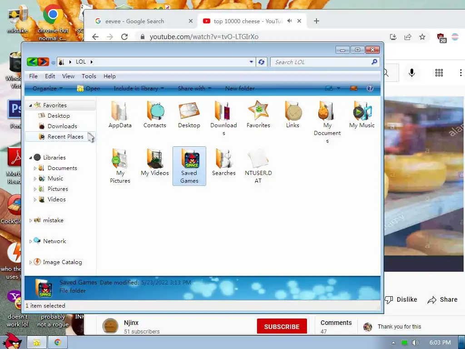Open the Tools menu
Viewport: 465px width, 349px height.
pos(89,76)
